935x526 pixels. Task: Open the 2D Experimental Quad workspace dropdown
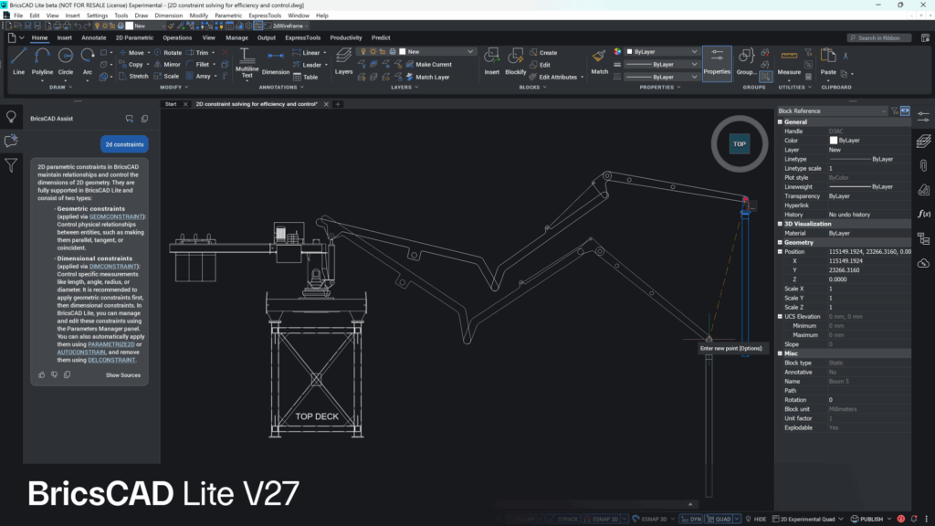tap(809, 519)
